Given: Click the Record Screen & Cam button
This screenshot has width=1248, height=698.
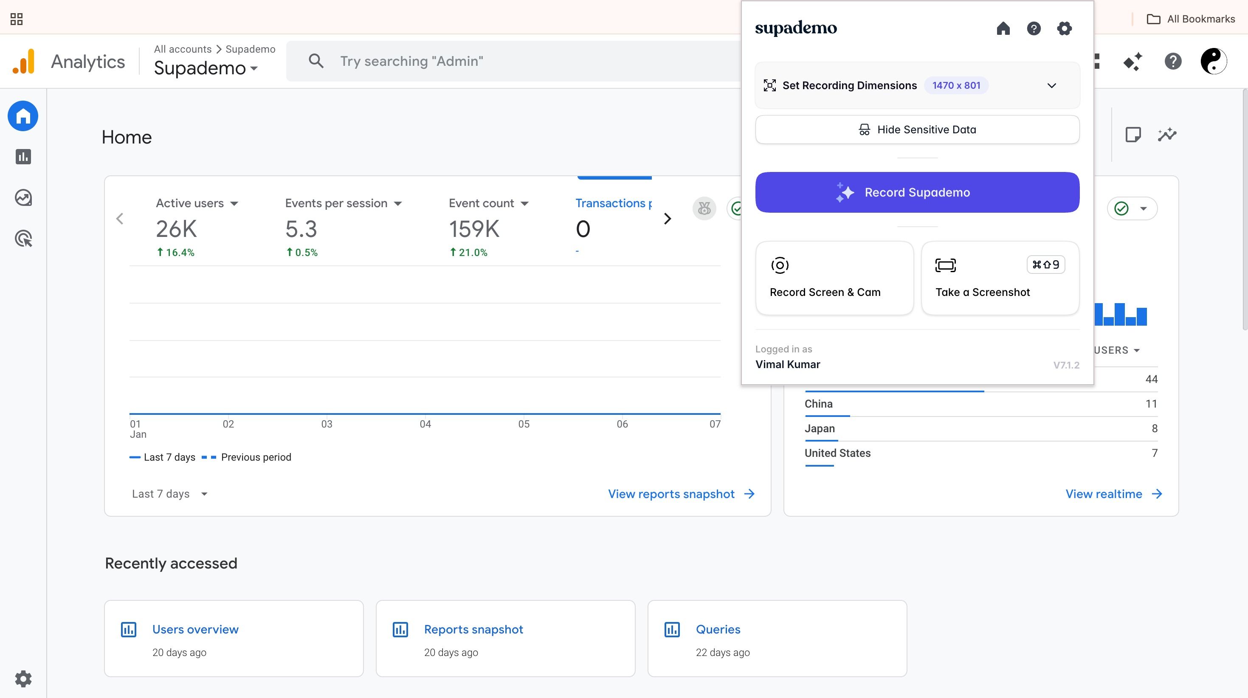Looking at the screenshot, I should tap(834, 278).
